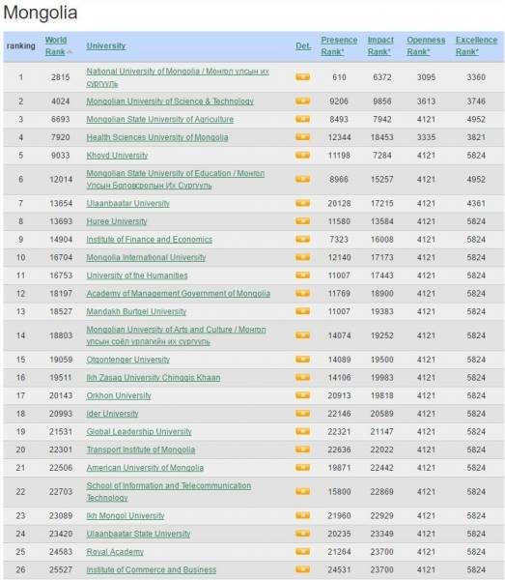This screenshot has width=505, height=580.
Task: Open details icon for Ulaanbaatar State University
Action: (302, 534)
